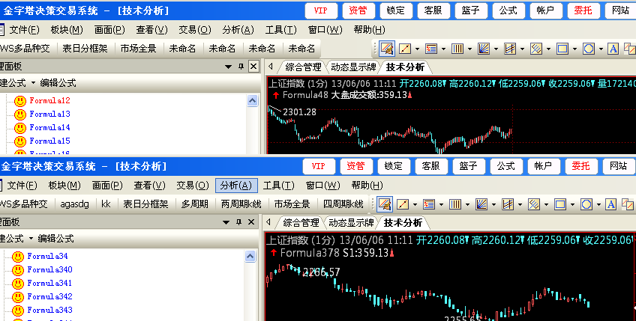
Task: Pick the vertical cycle lines tool in top window
Action: coord(457,49)
